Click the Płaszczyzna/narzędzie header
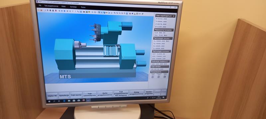 pyautogui.click(x=164, y=30)
